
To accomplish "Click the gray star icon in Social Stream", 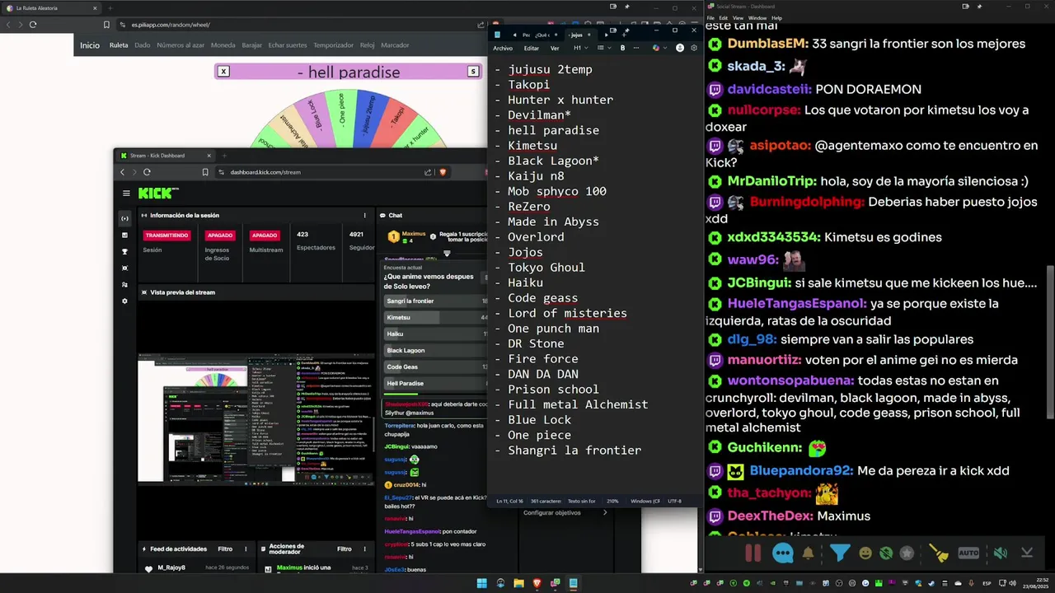I will pyautogui.click(x=907, y=553).
